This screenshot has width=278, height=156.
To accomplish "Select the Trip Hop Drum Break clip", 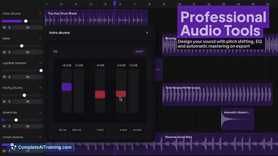I will click(x=96, y=17).
